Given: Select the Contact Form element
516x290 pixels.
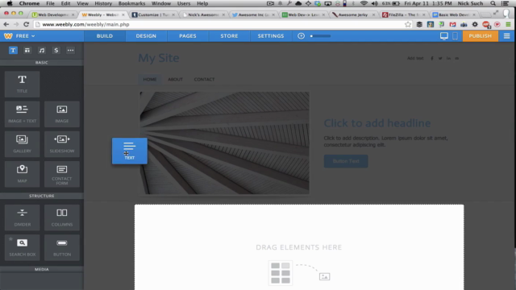Looking at the screenshot, I should pos(62,174).
